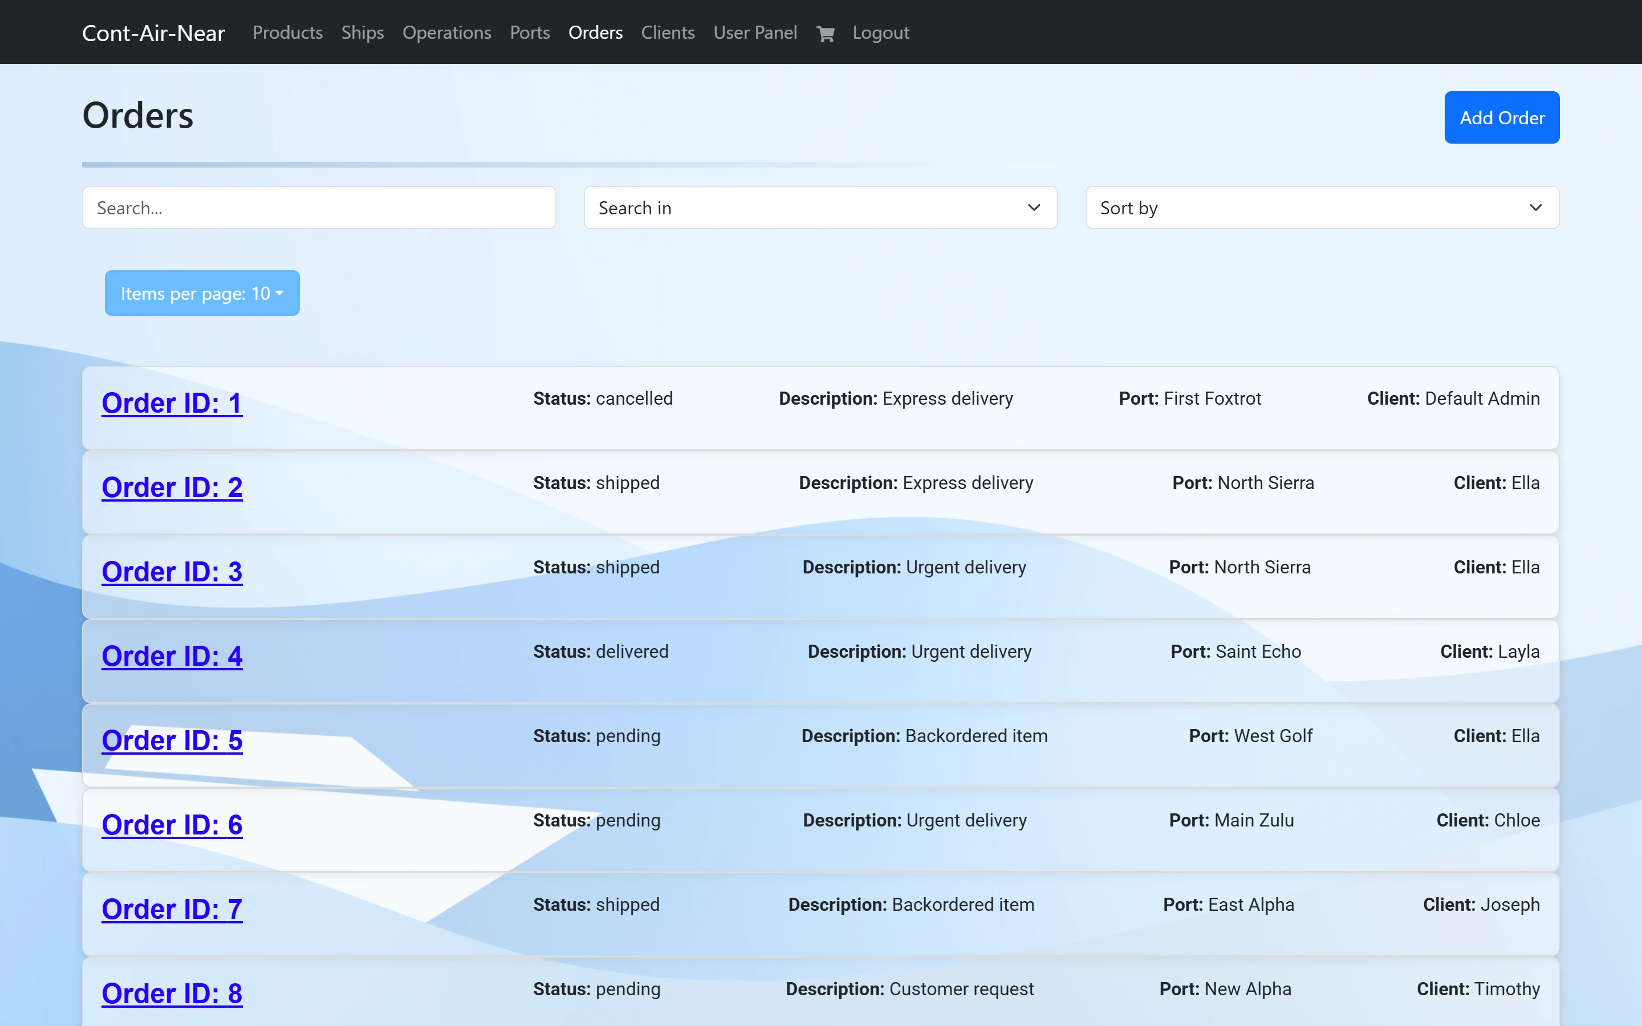Open the Ports section
The height and width of the screenshot is (1026, 1642).
pos(530,32)
